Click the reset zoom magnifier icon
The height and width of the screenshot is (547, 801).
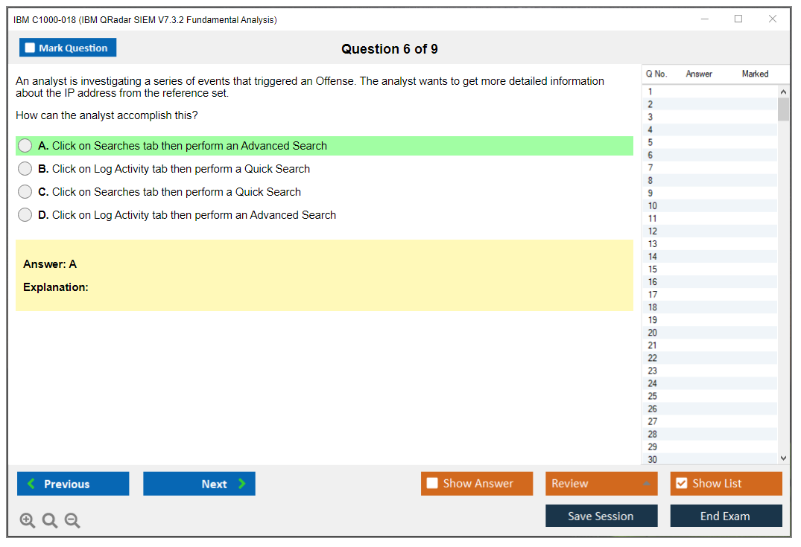(50, 521)
